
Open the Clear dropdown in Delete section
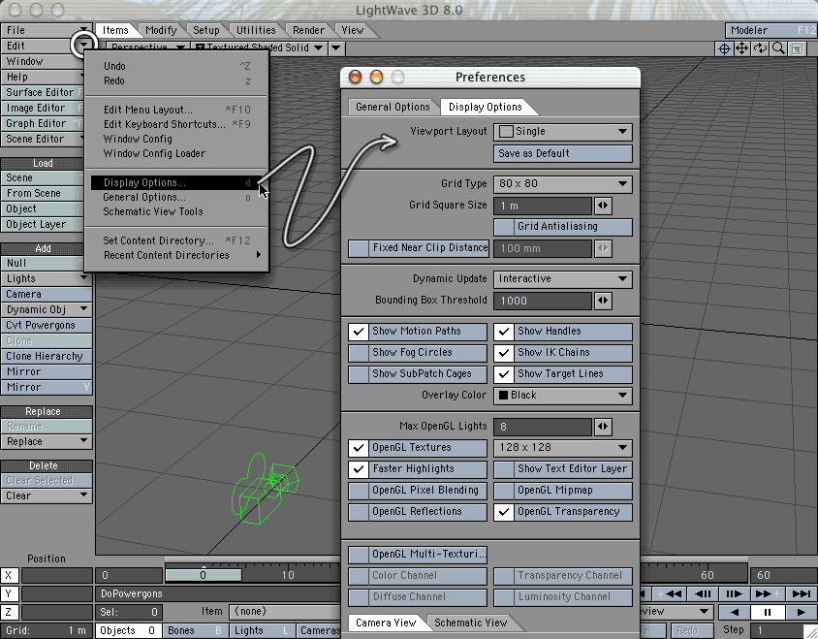click(47, 495)
